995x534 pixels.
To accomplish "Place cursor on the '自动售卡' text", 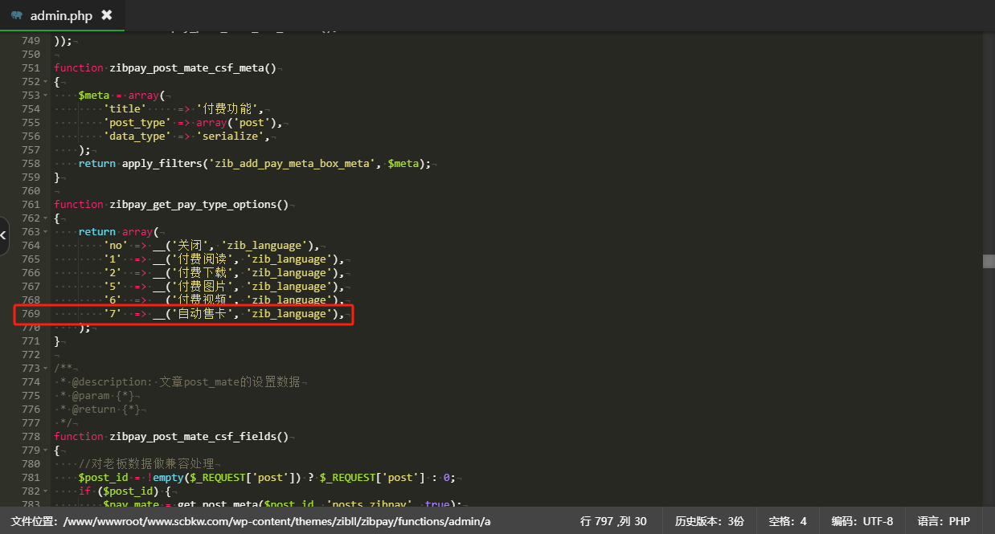I will coord(202,313).
